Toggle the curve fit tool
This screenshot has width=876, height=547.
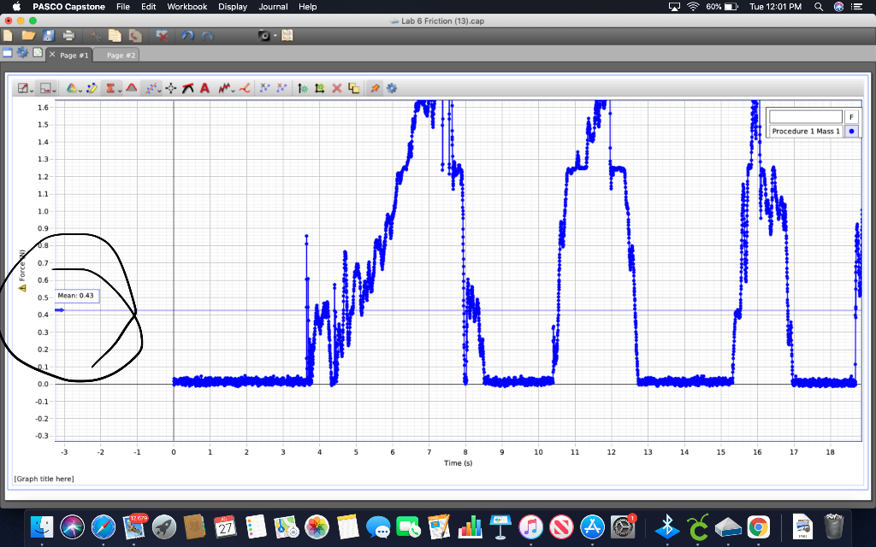click(x=151, y=88)
